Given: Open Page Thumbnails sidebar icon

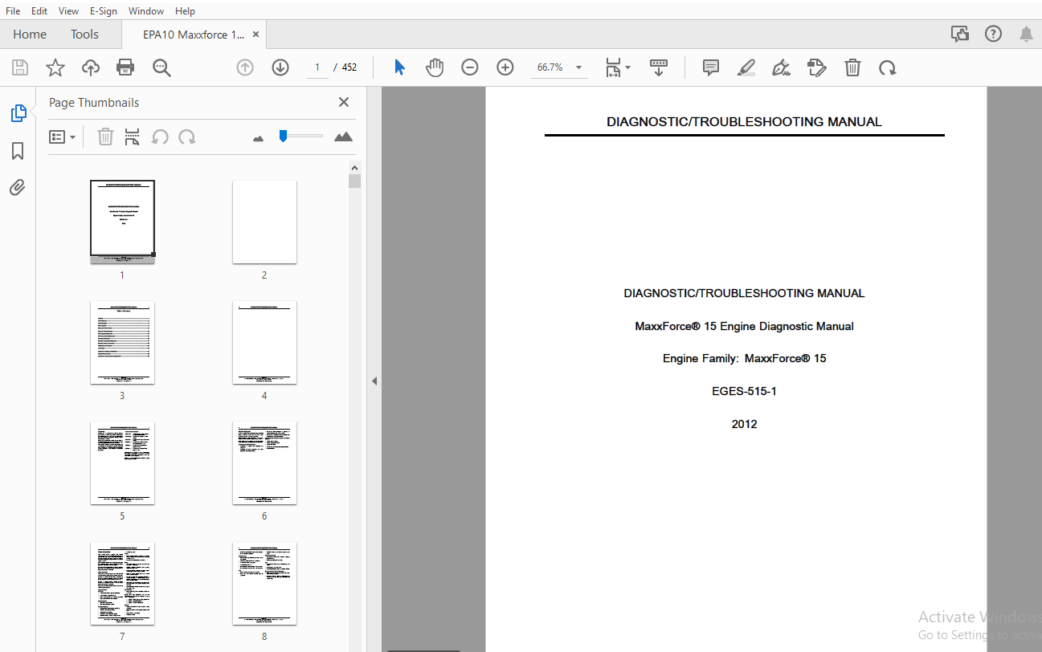Looking at the screenshot, I should [x=18, y=113].
